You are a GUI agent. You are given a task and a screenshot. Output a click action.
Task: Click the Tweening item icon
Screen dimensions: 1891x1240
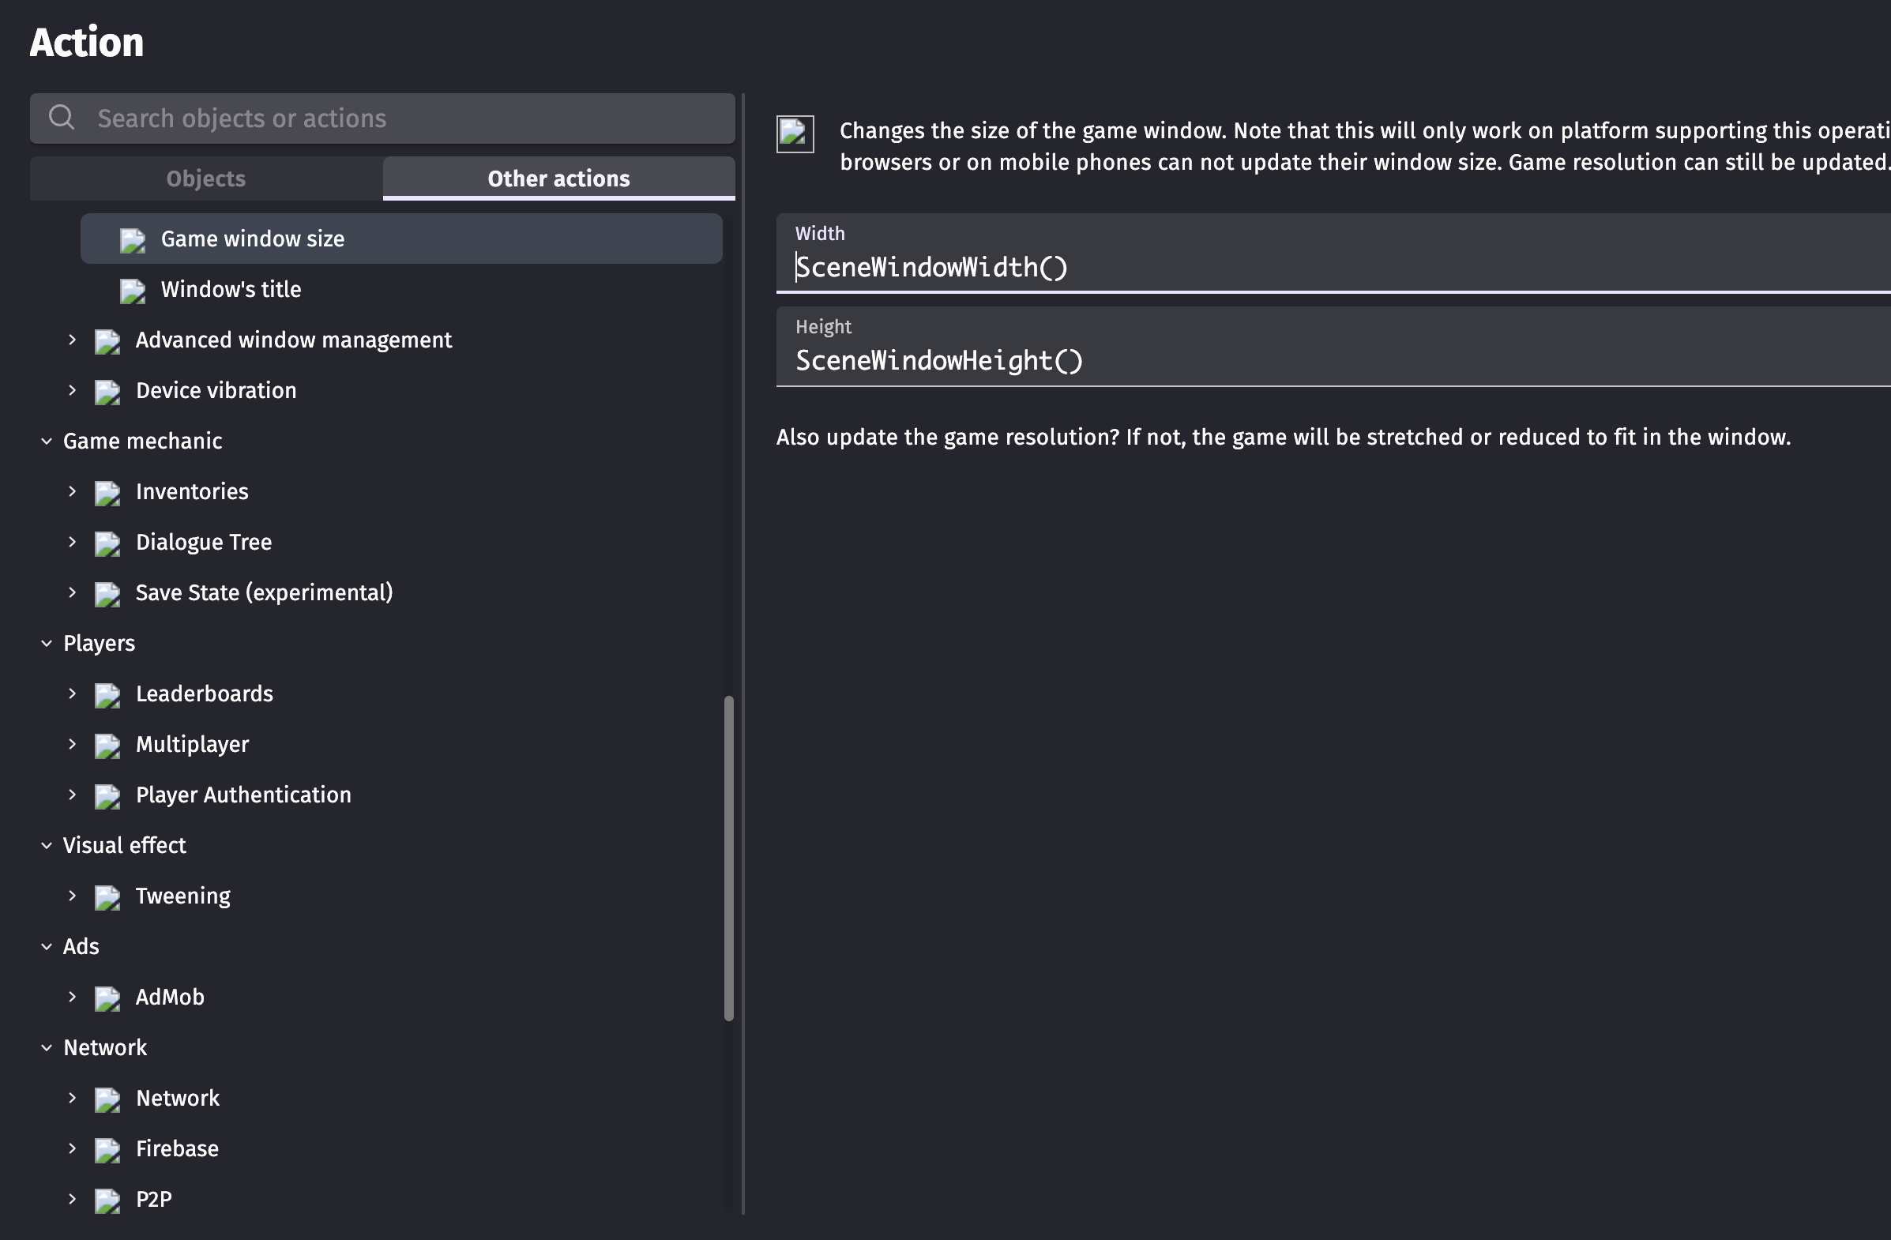[x=107, y=897]
